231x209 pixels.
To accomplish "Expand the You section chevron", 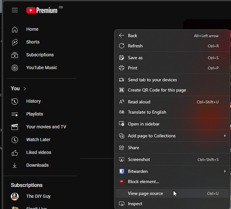I will [25, 88].
